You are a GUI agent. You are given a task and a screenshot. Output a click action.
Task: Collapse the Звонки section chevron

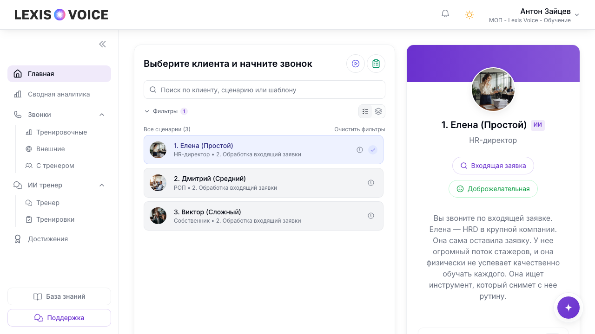point(102,115)
